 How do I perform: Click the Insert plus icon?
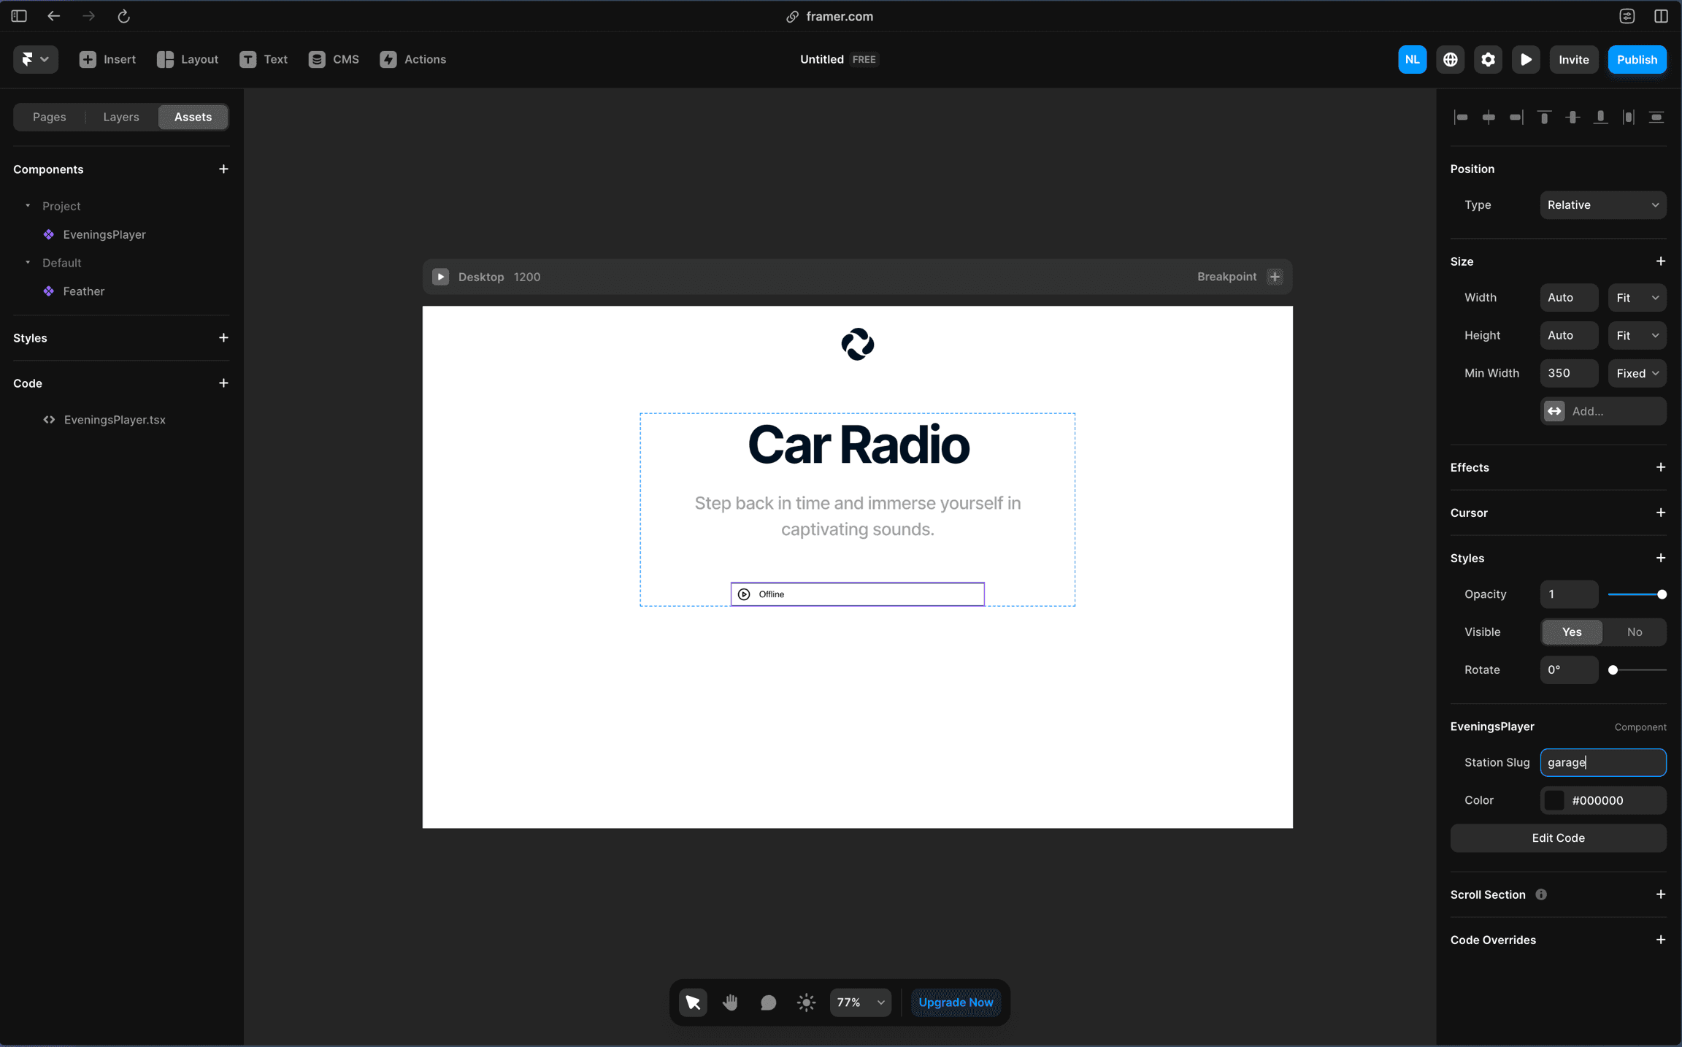coord(88,59)
